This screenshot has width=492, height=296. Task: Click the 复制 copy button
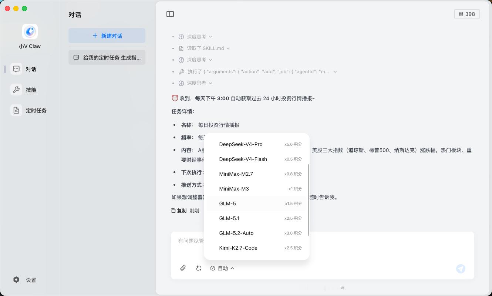pyautogui.click(x=179, y=211)
